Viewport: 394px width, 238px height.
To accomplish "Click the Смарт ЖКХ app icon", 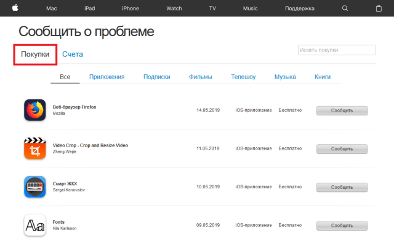I will [35, 186].
